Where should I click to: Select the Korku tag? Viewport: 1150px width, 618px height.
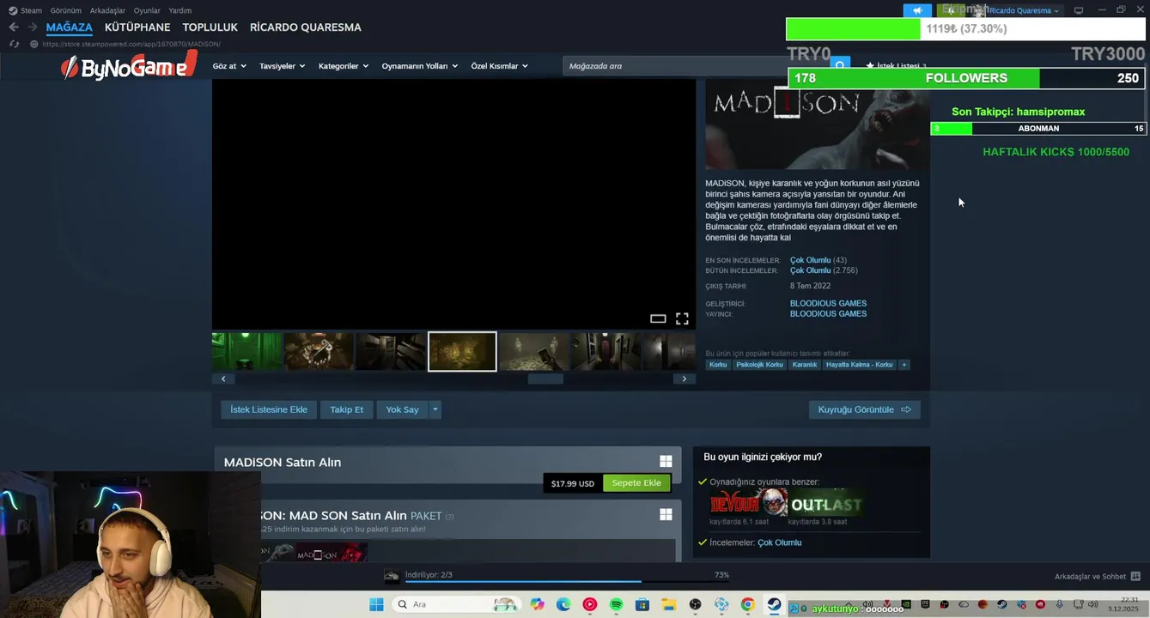[x=718, y=365]
